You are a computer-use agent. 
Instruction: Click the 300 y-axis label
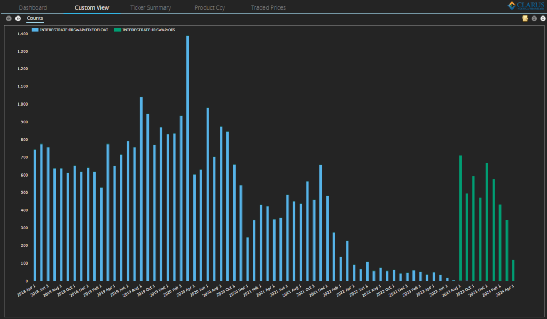(25, 228)
